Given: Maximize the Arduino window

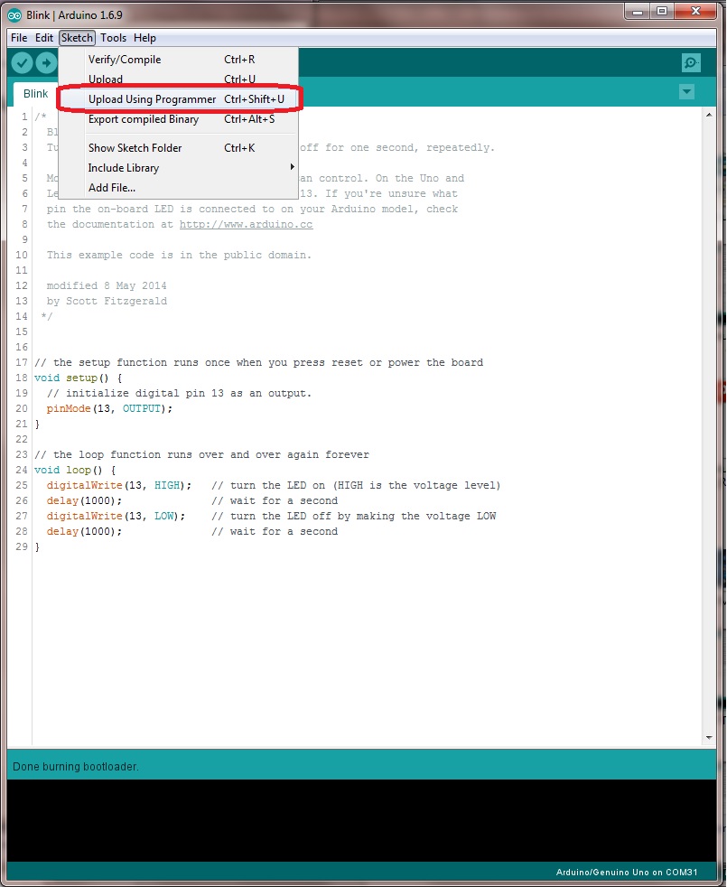Looking at the screenshot, I should coord(661,12).
